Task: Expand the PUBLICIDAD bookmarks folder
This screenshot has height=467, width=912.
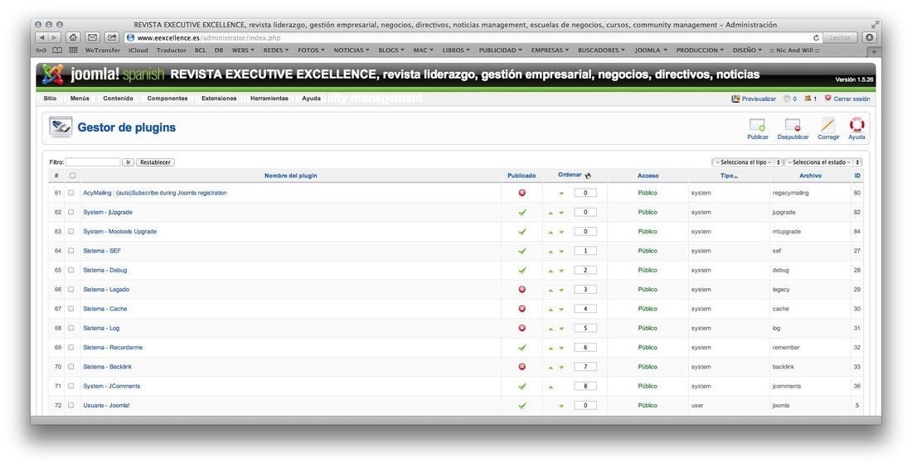Action: 500,51
